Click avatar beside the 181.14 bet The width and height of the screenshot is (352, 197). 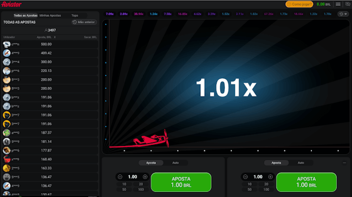coord(6,142)
